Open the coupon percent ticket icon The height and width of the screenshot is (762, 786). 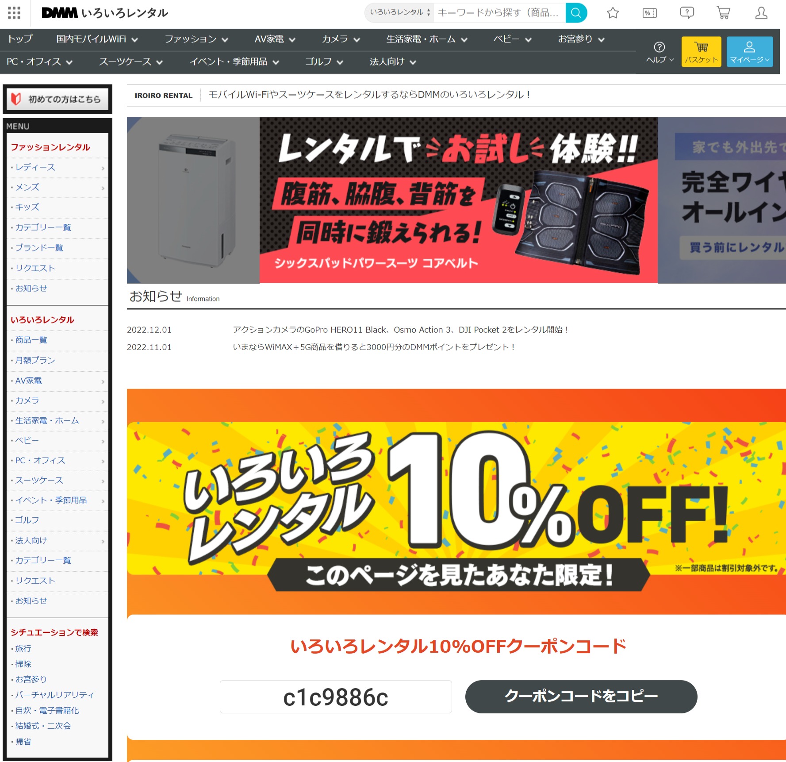coord(649,13)
